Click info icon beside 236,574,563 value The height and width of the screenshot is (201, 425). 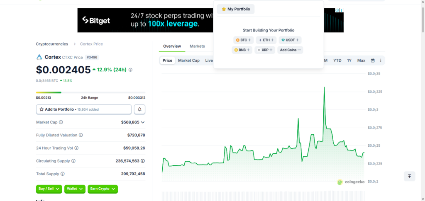(x=143, y=161)
